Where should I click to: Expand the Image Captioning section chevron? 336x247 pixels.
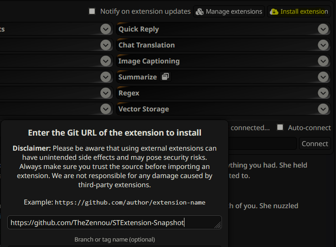[323, 61]
